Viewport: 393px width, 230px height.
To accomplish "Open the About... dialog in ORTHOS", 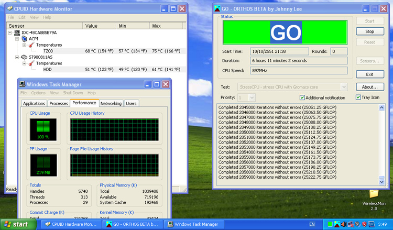I will (x=370, y=87).
